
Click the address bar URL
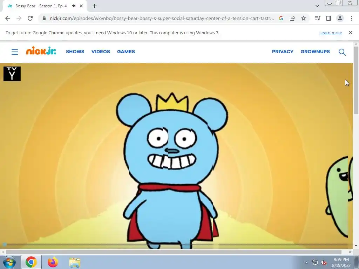pyautogui.click(x=162, y=18)
